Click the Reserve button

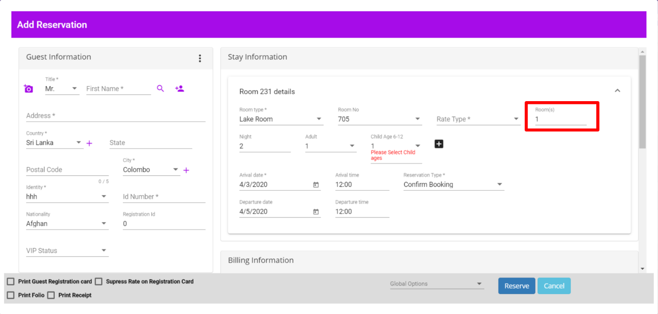[x=516, y=286]
